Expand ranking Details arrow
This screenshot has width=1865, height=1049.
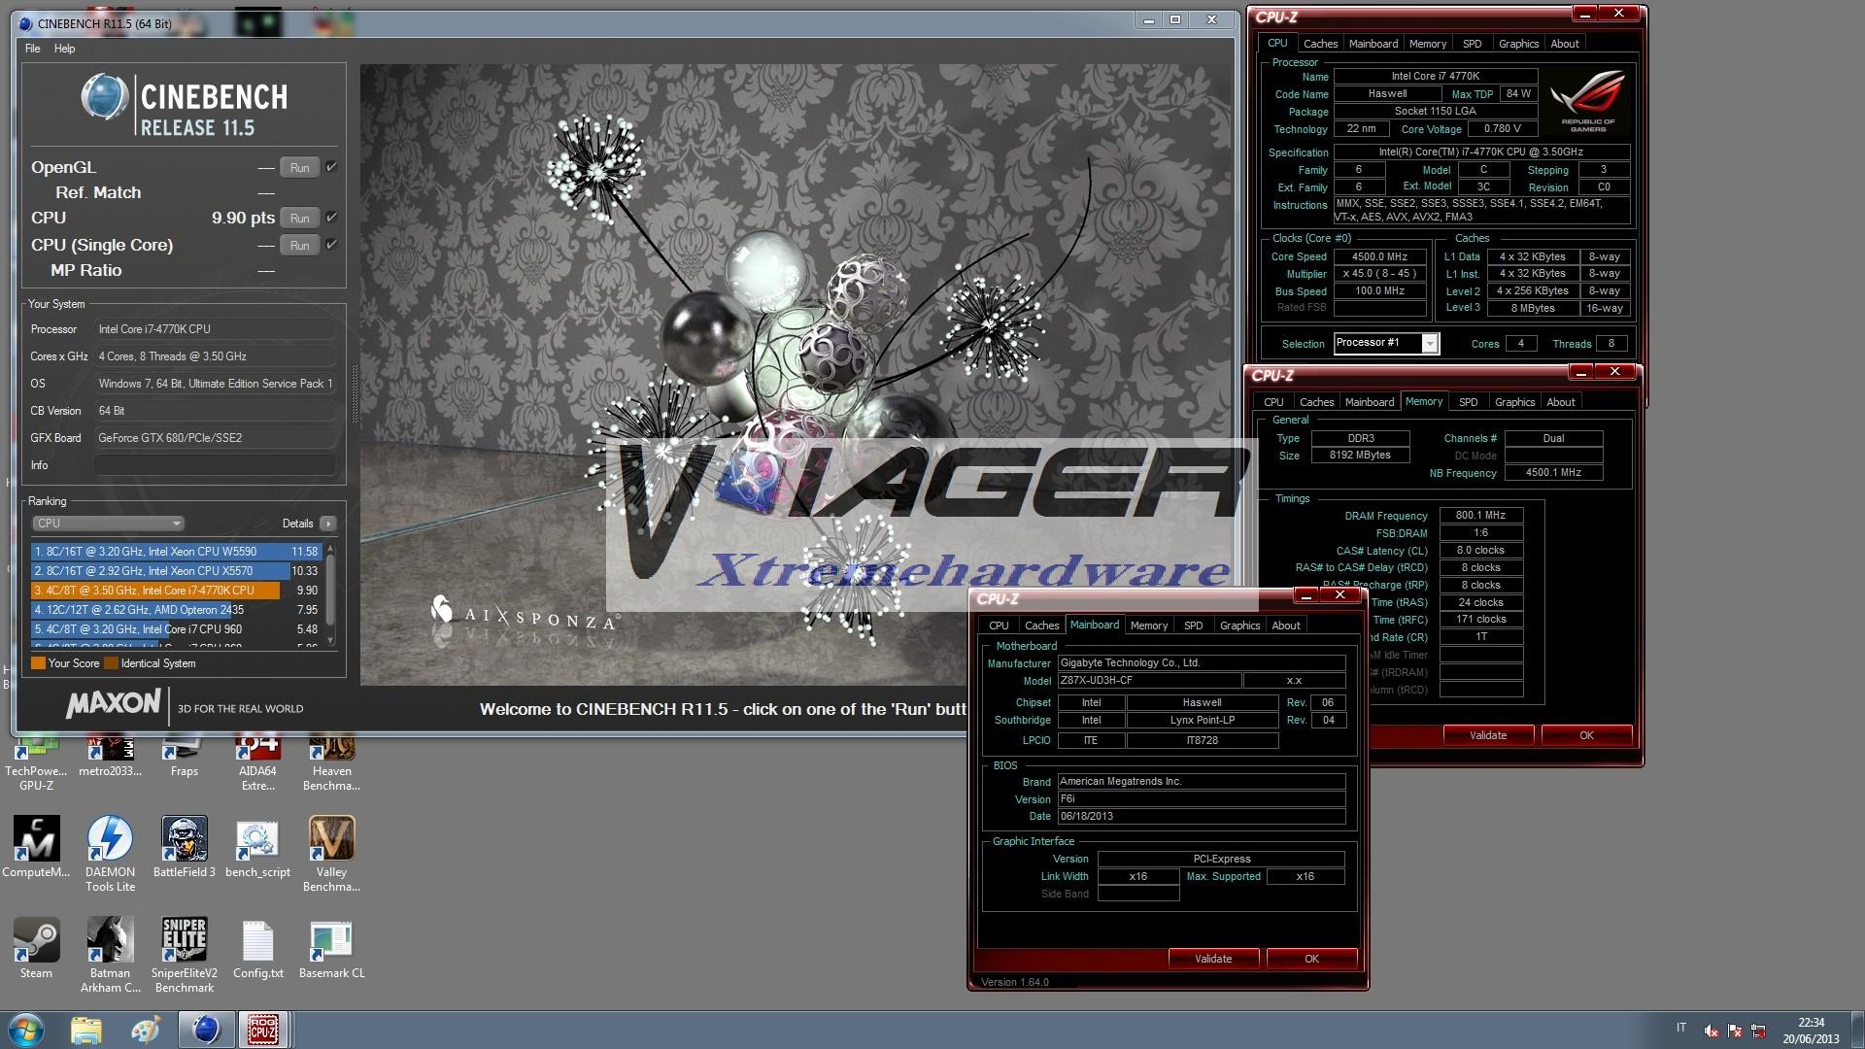[328, 524]
